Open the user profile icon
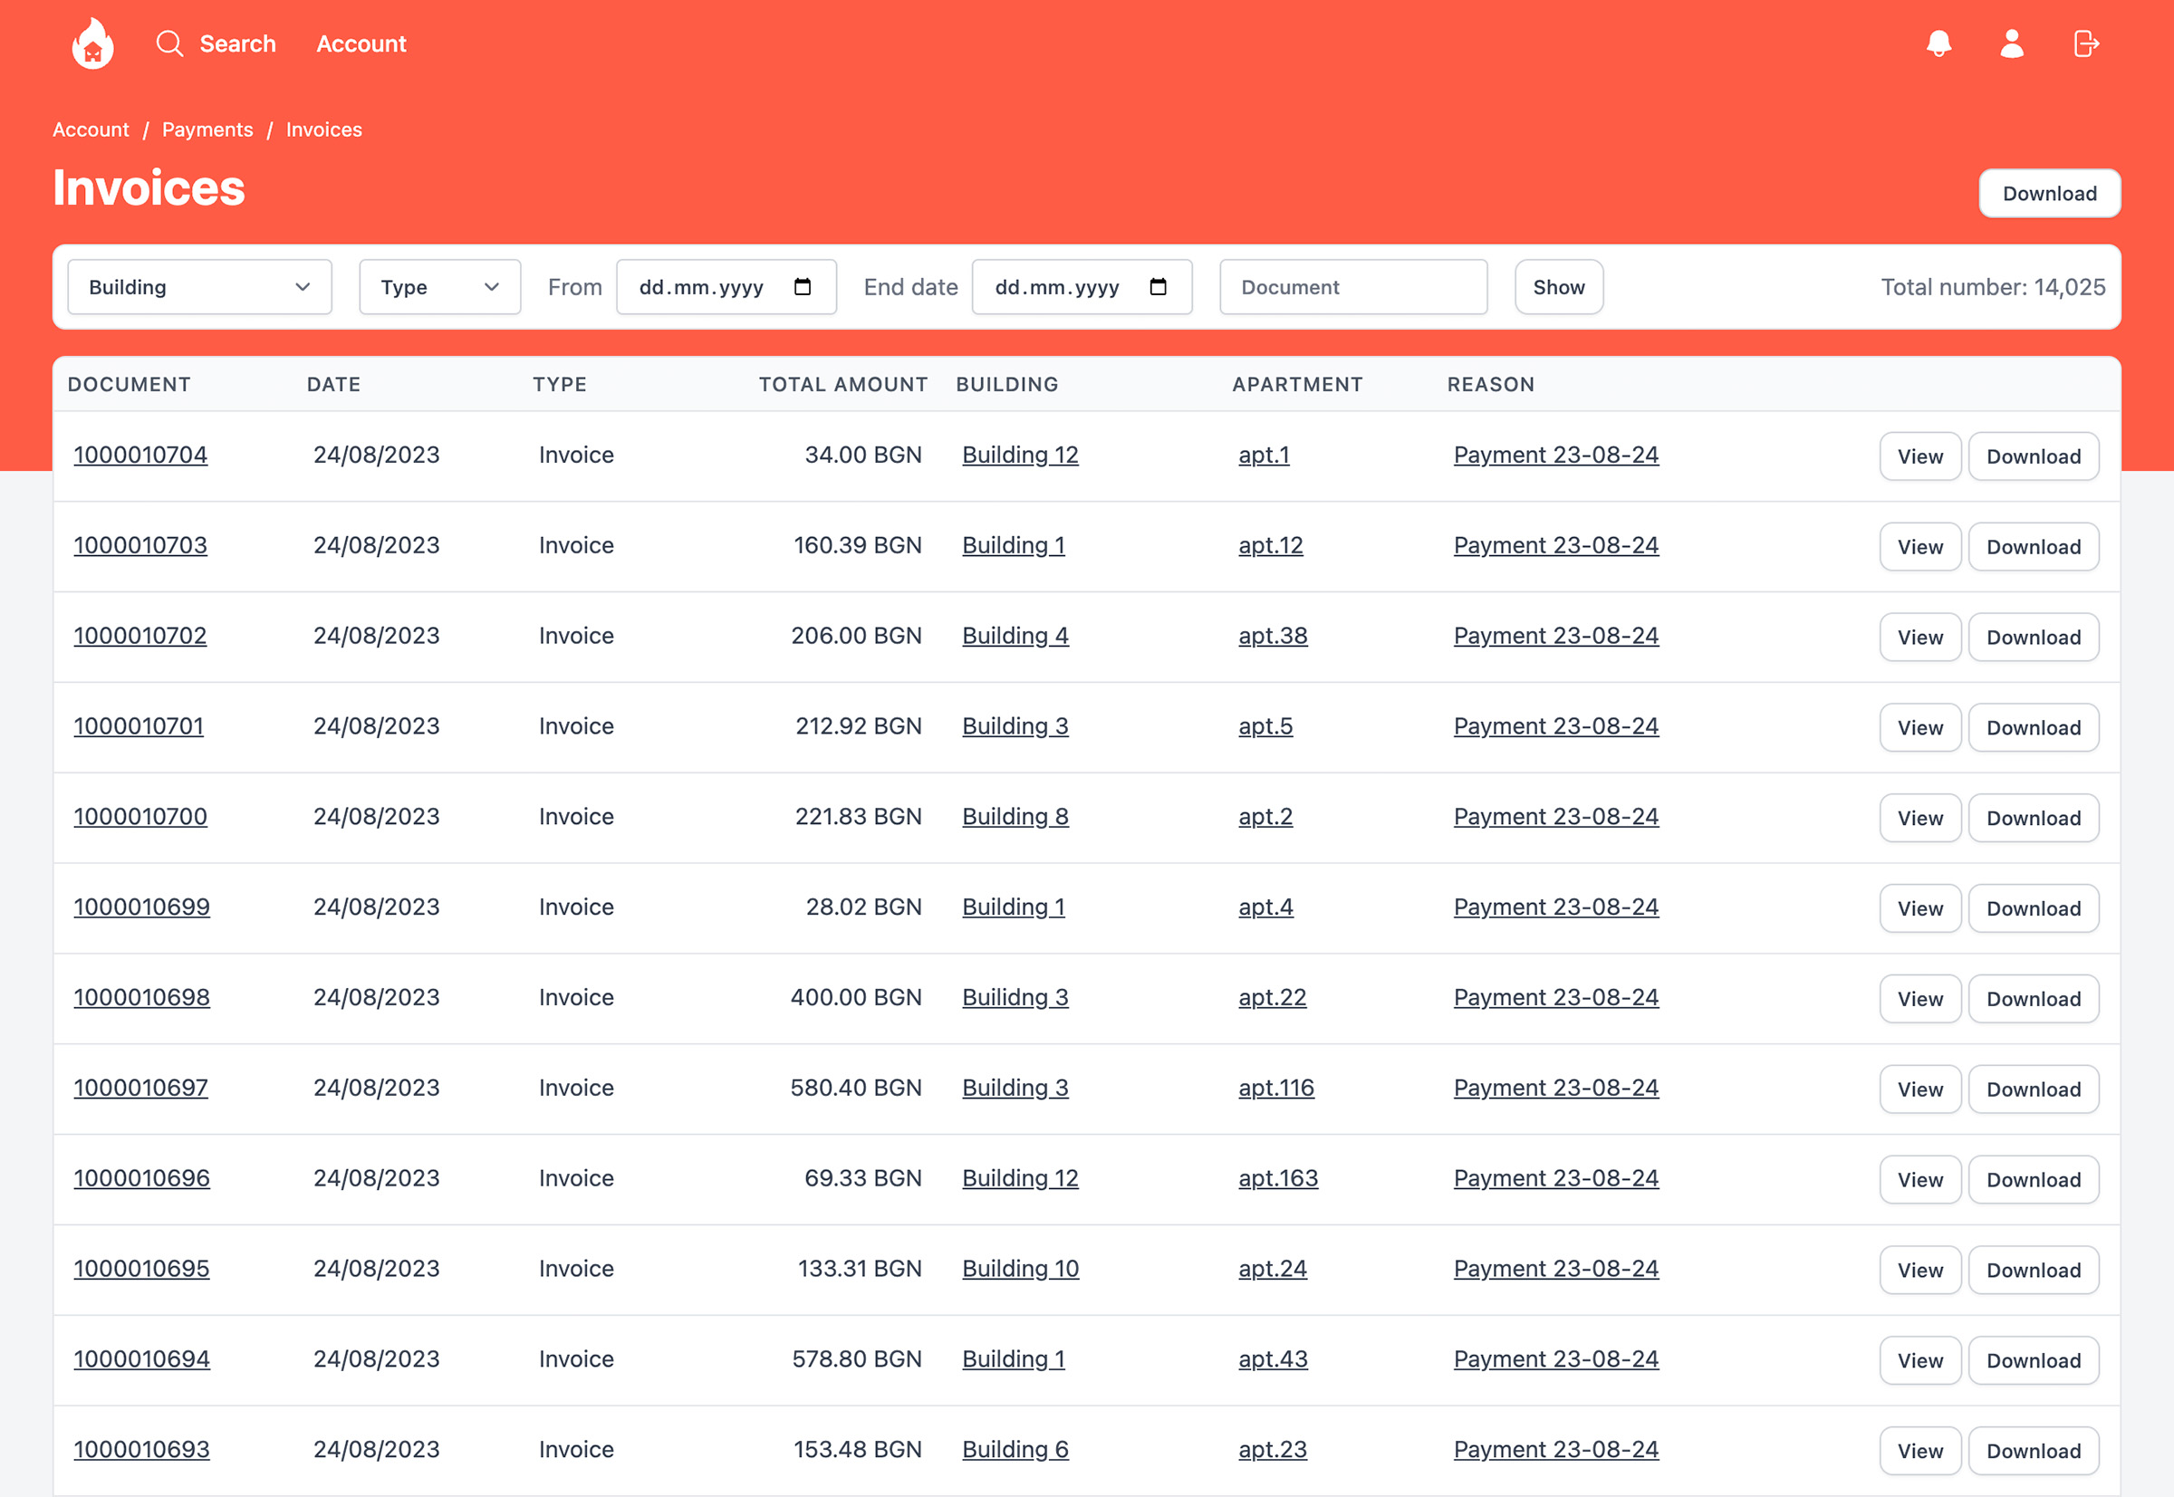Image resolution: width=2174 pixels, height=1497 pixels. coord(2012,43)
